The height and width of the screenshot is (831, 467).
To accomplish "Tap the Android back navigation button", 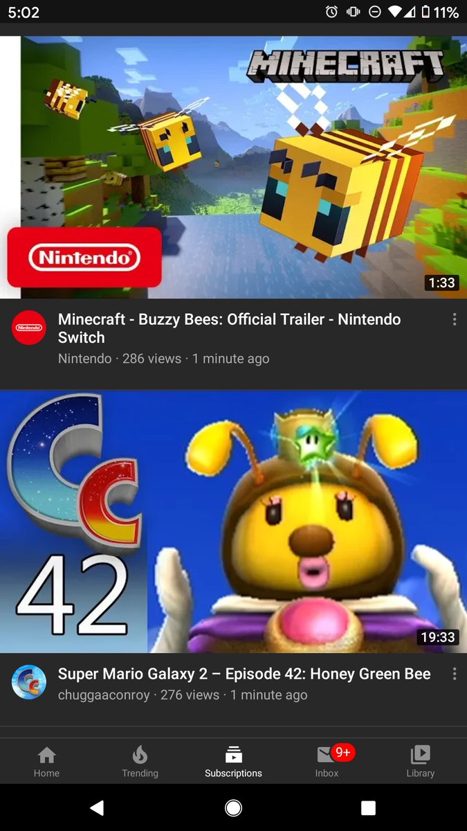I will [98, 807].
